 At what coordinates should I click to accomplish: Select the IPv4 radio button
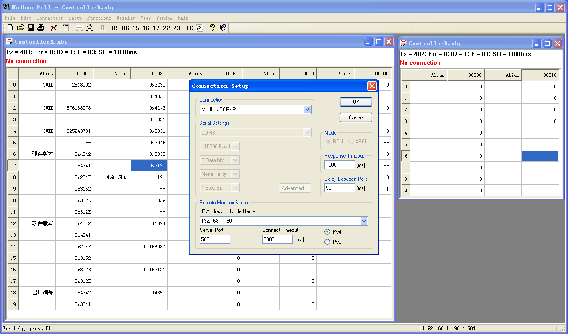pos(327,232)
